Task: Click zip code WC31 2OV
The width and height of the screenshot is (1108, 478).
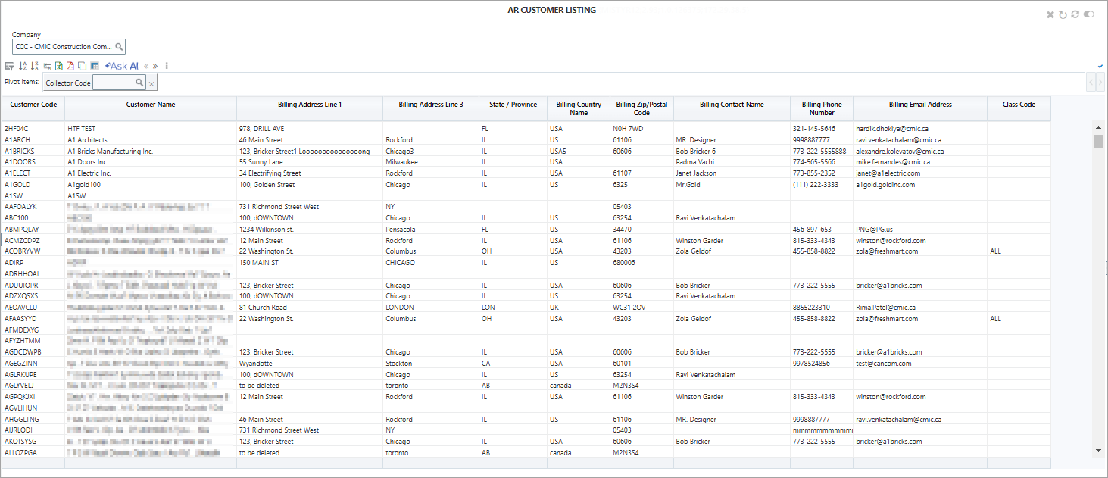Action: pos(629,308)
